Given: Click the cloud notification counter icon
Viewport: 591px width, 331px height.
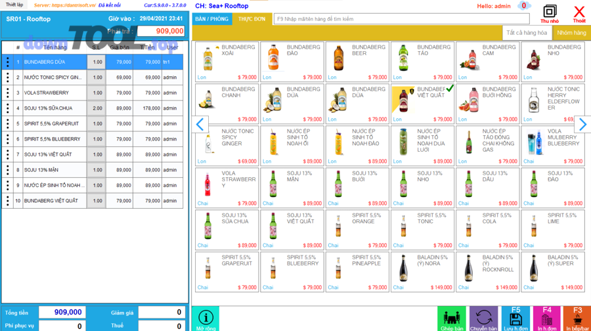Looking at the screenshot, I should click(523, 6).
